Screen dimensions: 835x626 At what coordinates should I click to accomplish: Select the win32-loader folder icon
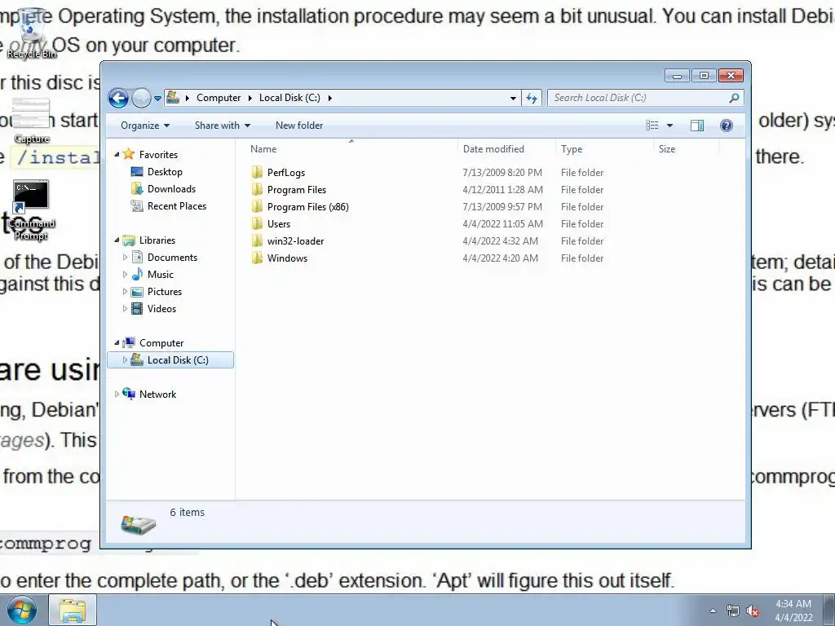[257, 240]
